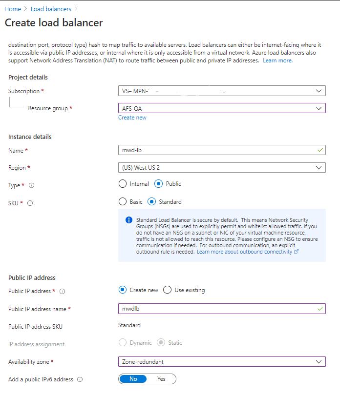Expand the Availability zone dropdown
Image resolution: width=340 pixels, height=395 pixels.
222,362
